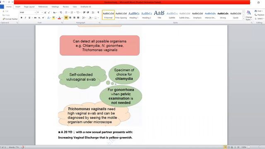
Task: Toggle Show/Hide paragraph marks
Action: 99,12
